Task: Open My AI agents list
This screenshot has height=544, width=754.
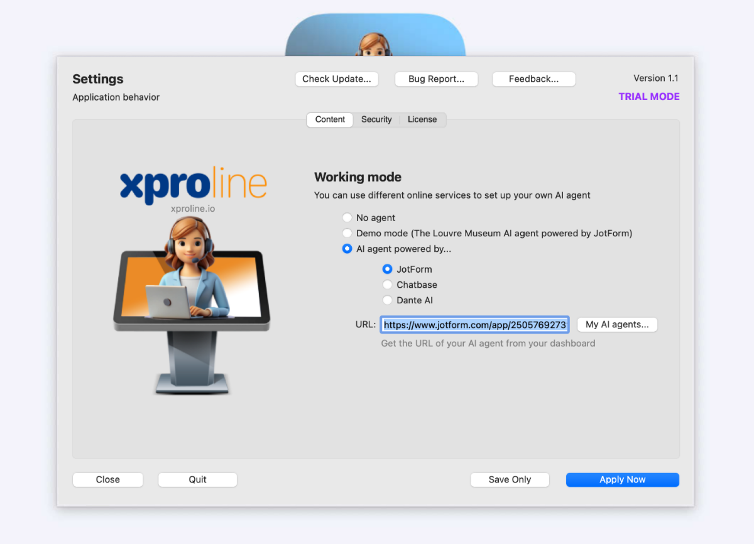Action: click(x=617, y=325)
